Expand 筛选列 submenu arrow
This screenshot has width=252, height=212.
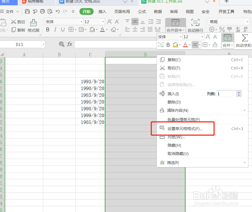(x=245, y=163)
